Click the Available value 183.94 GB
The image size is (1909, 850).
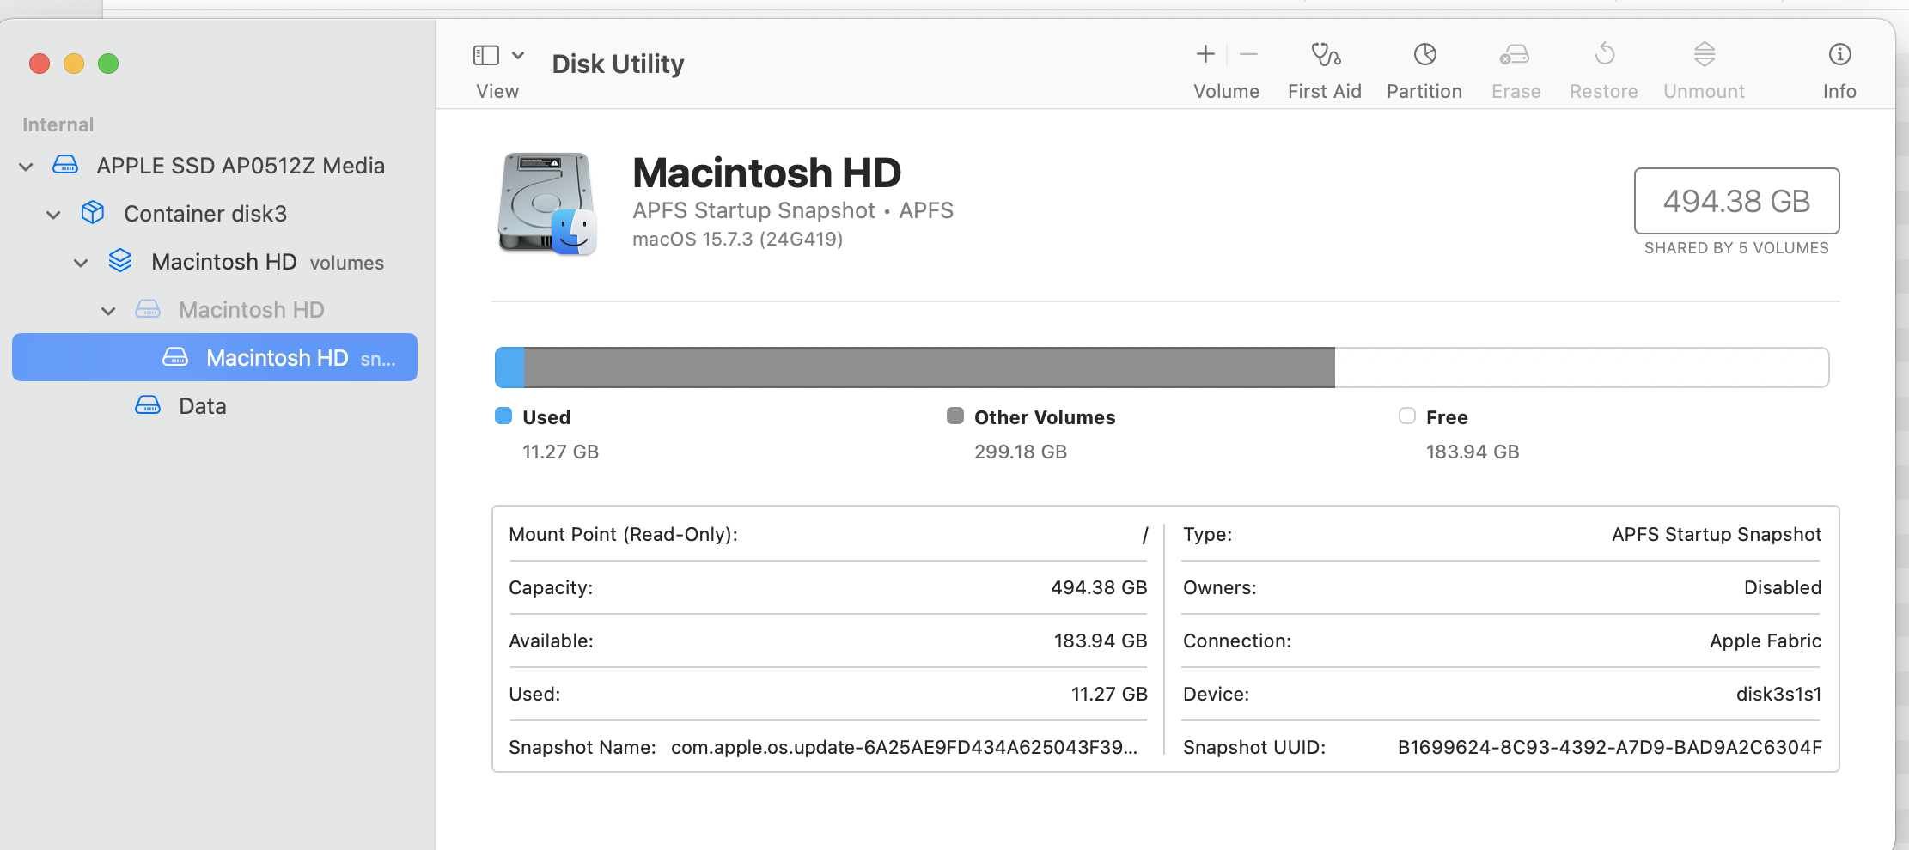(x=1101, y=641)
